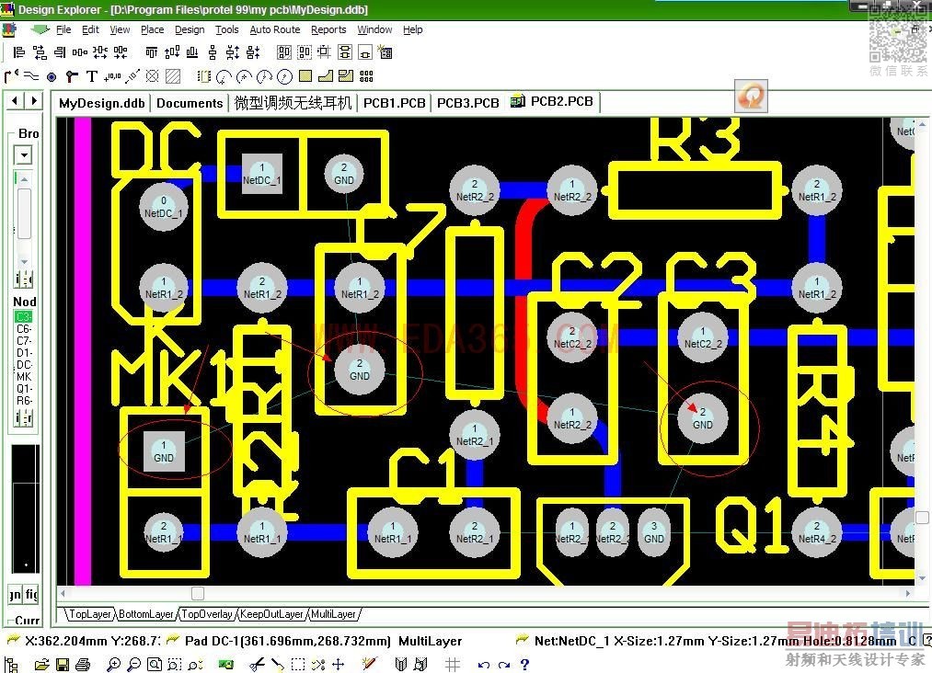Select the place dimension tool
This screenshot has height=673, width=932.
pos(132,76)
